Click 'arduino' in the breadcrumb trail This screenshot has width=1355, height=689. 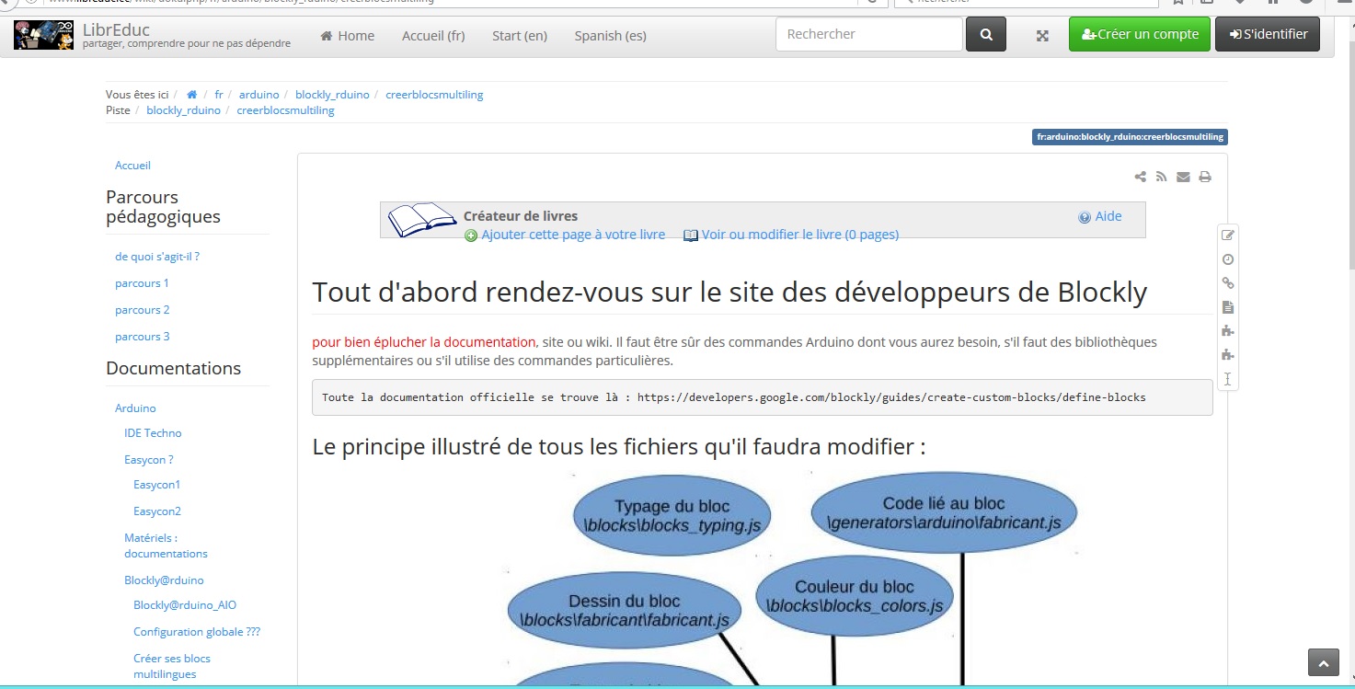(258, 95)
